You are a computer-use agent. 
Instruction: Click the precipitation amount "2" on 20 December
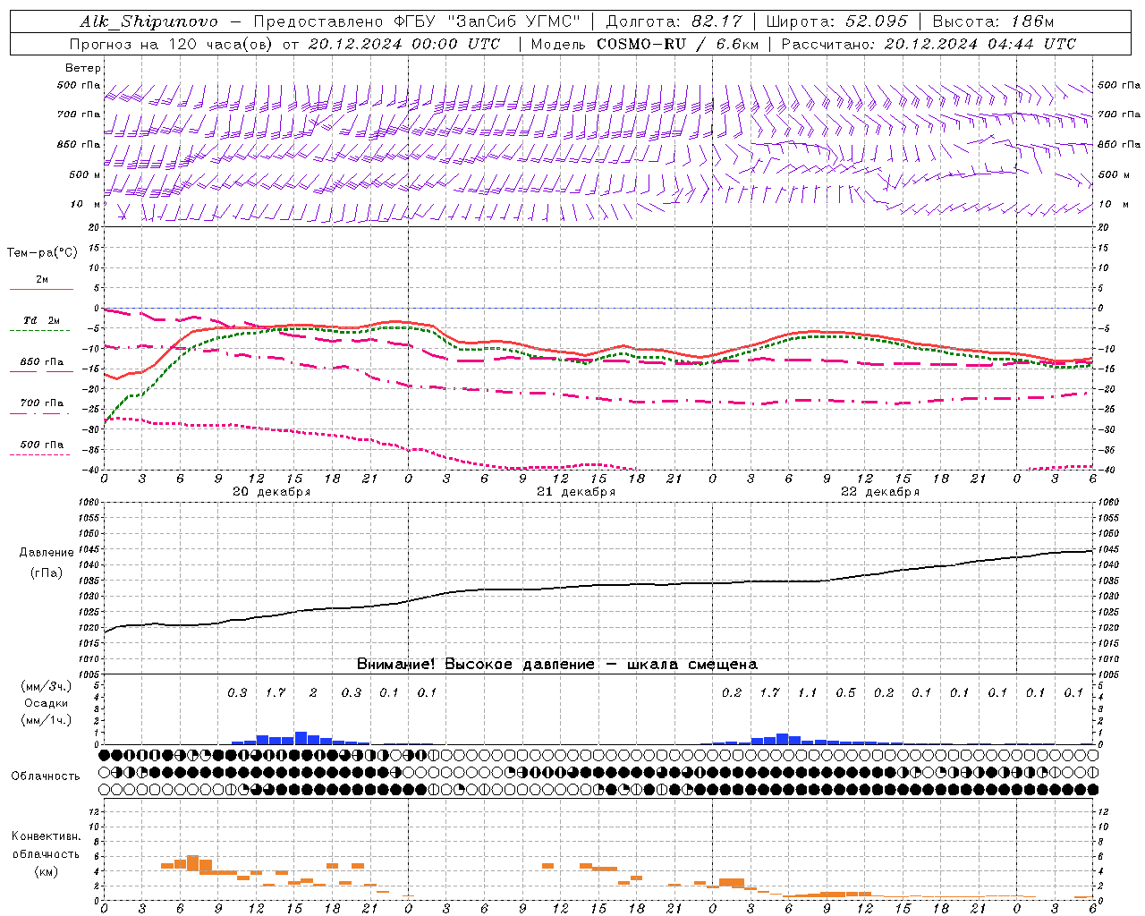pyautogui.click(x=313, y=692)
